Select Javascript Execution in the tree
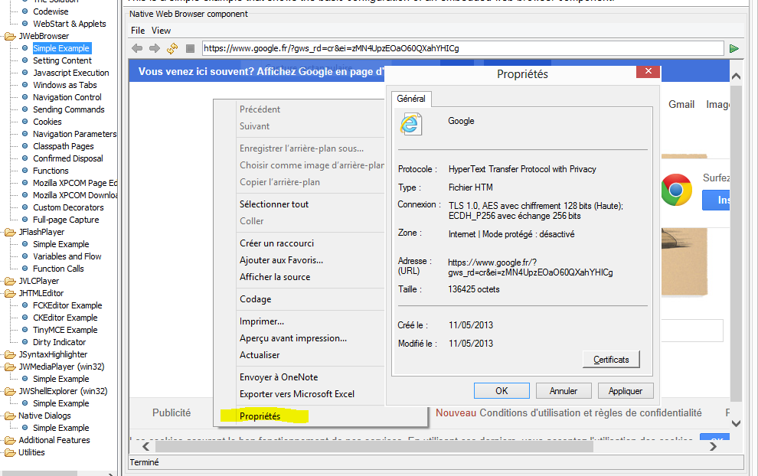The image size is (758, 476). click(70, 73)
